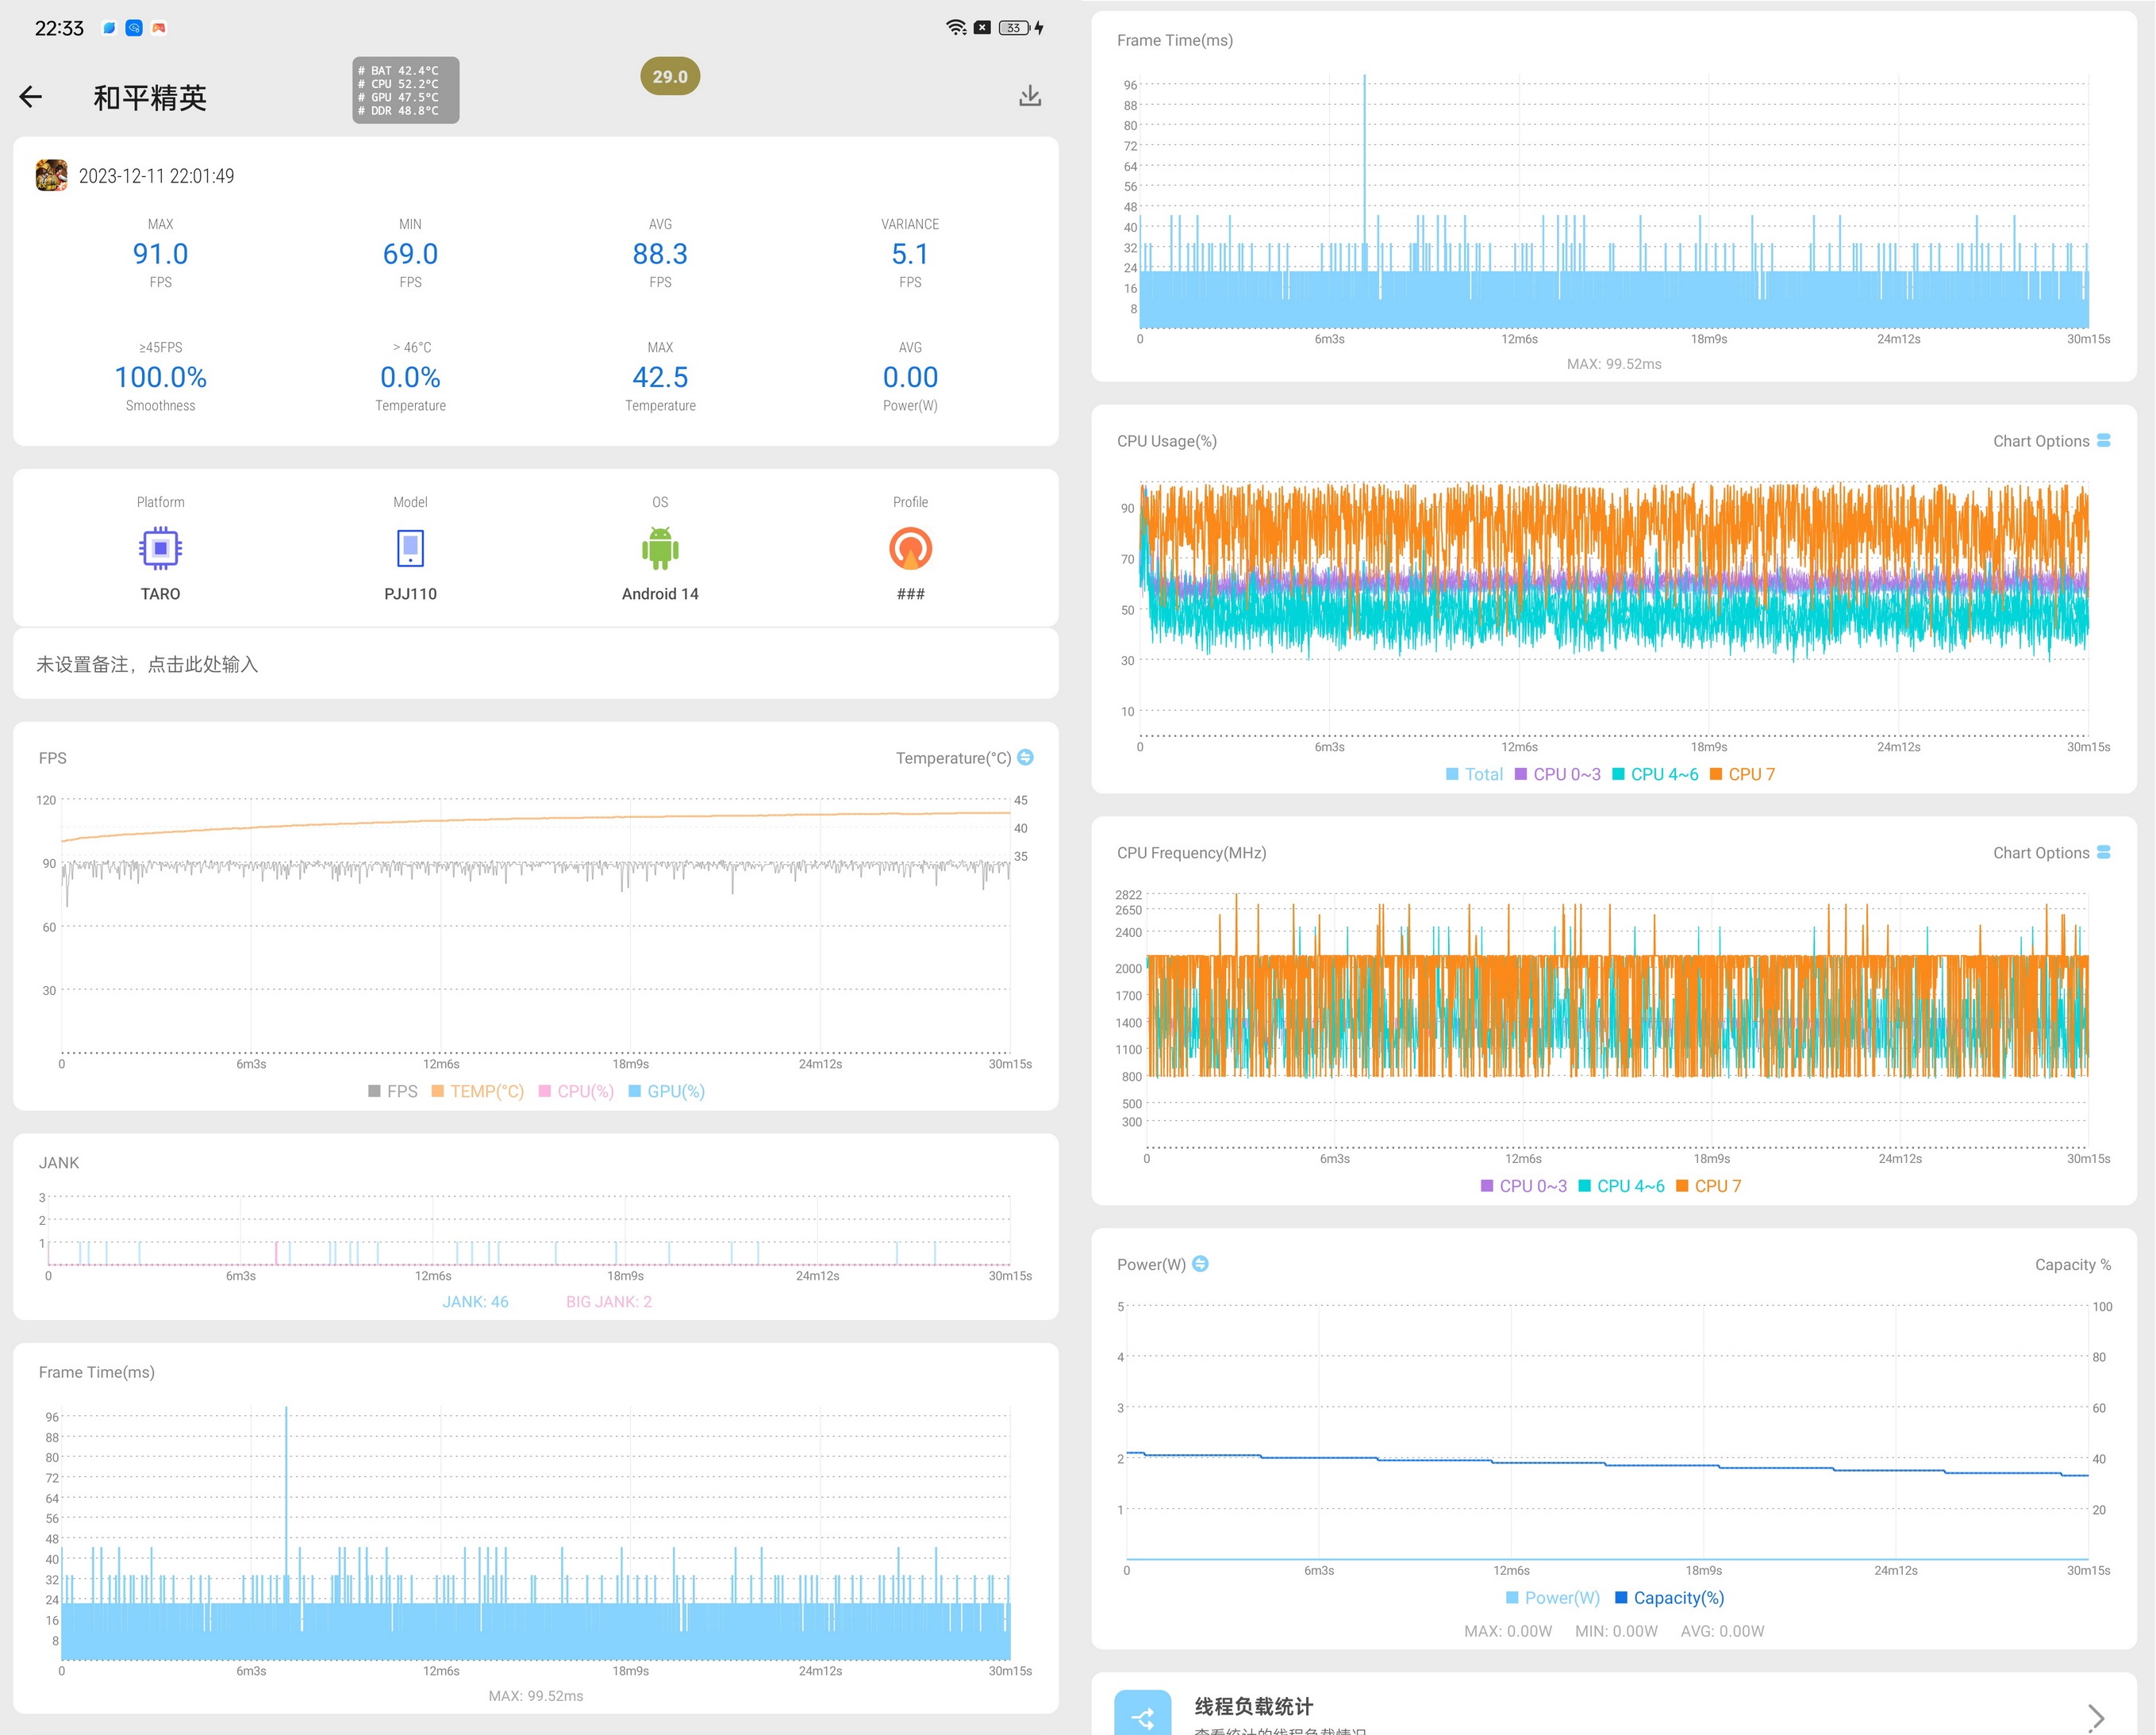Tap the Capacity % axis label
Screen dimensions: 2156x1735
coord(2073,1264)
